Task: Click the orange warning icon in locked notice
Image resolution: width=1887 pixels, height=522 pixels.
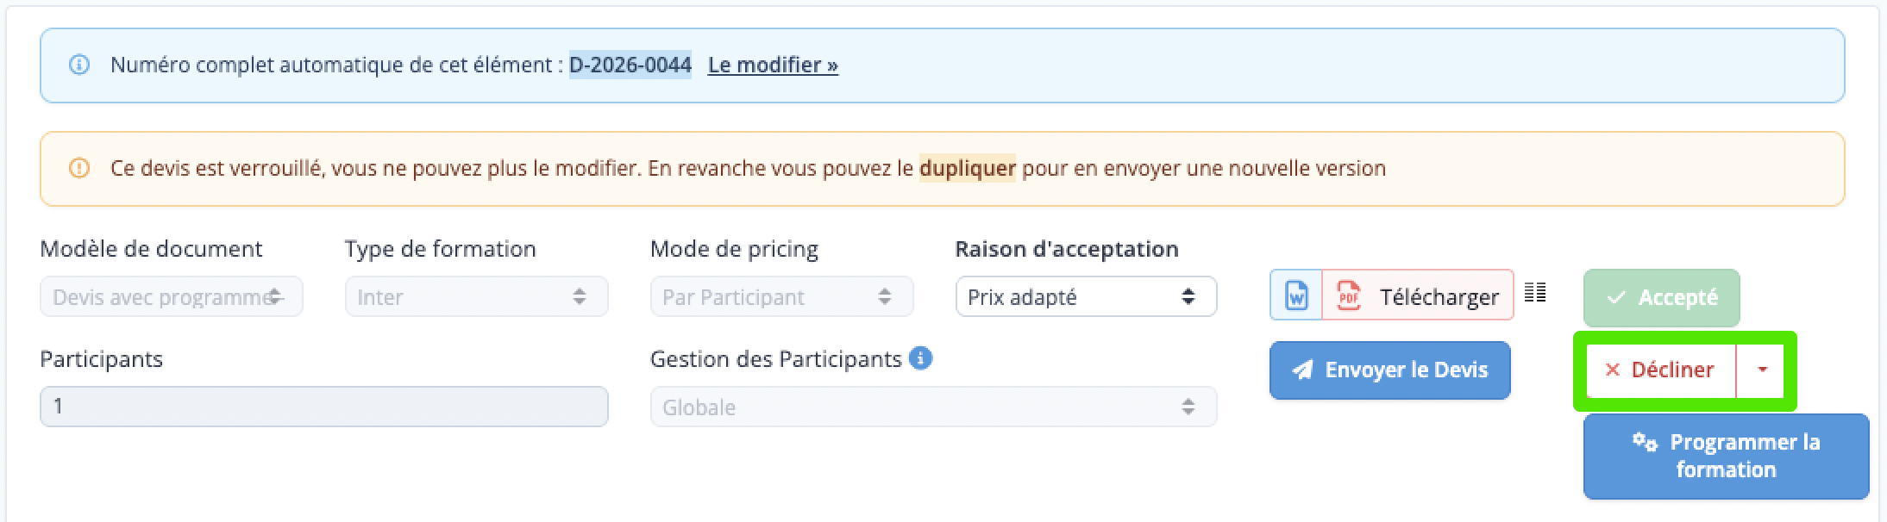Action: pyautogui.click(x=78, y=168)
